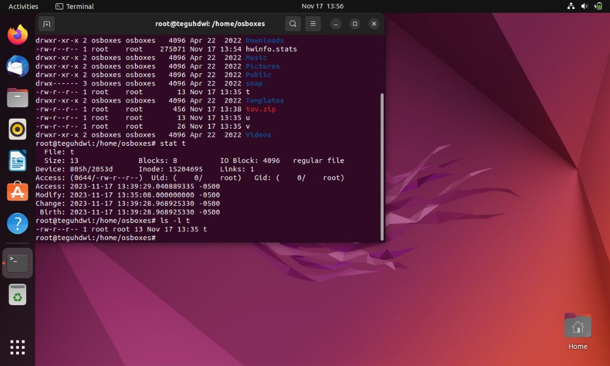Click the Modify timestamp line

[128, 195]
